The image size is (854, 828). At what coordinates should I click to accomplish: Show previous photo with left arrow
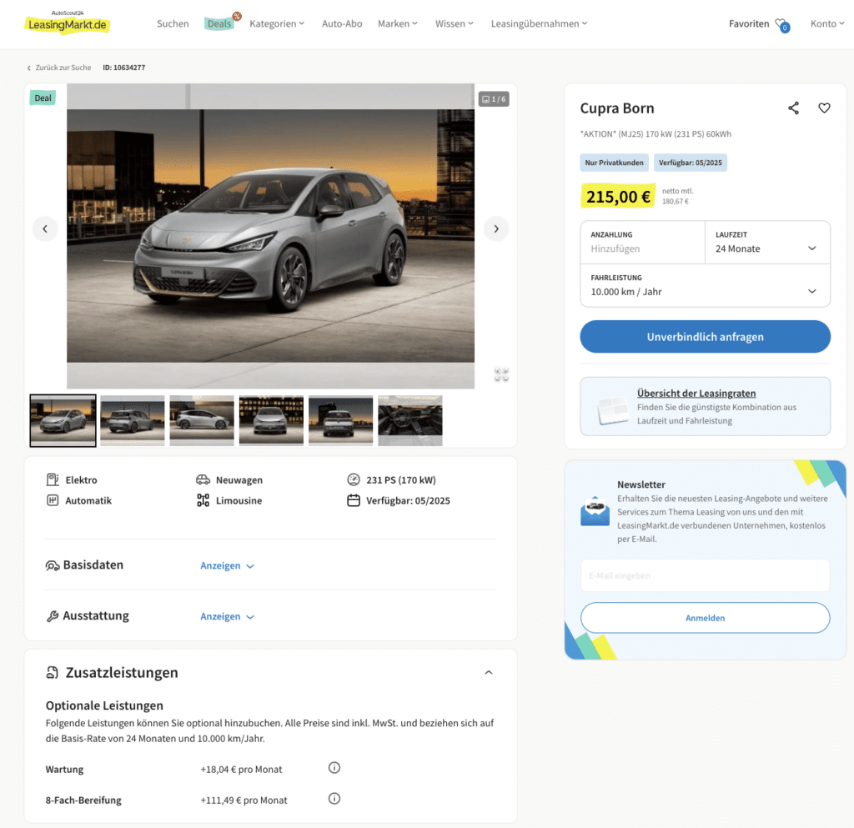click(44, 228)
